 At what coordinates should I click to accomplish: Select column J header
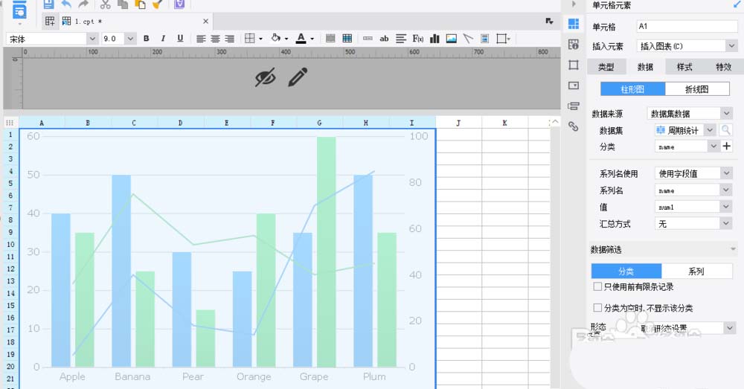click(x=458, y=123)
